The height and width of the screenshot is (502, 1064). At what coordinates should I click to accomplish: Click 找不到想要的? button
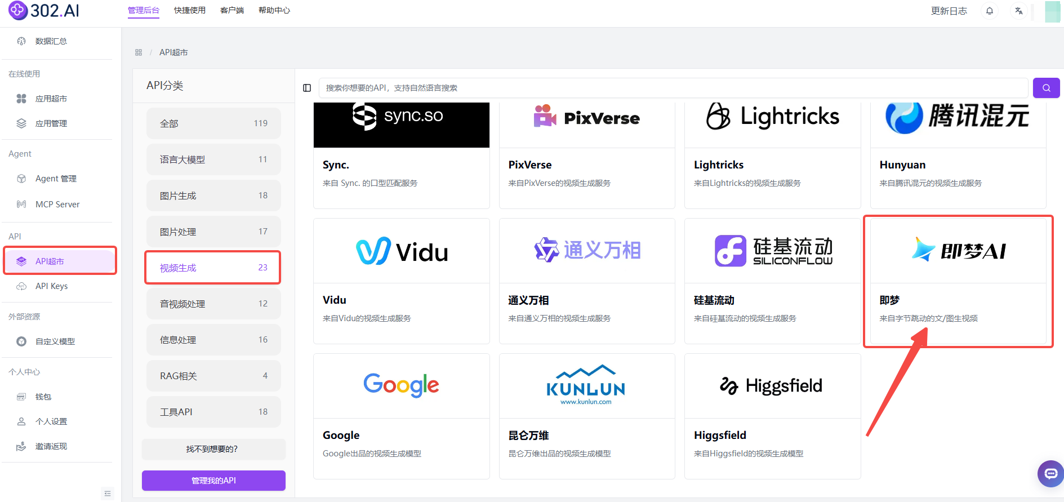(x=213, y=449)
